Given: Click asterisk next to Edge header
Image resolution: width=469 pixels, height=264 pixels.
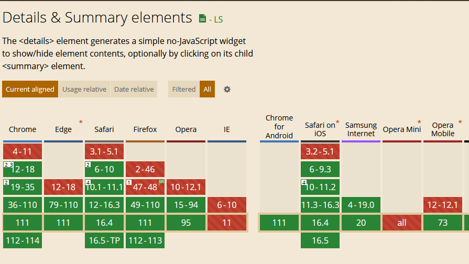Looking at the screenshot, I should [81, 123].
